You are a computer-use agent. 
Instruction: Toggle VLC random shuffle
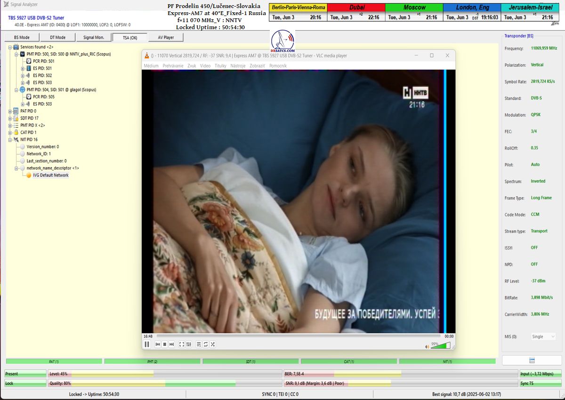point(213,344)
